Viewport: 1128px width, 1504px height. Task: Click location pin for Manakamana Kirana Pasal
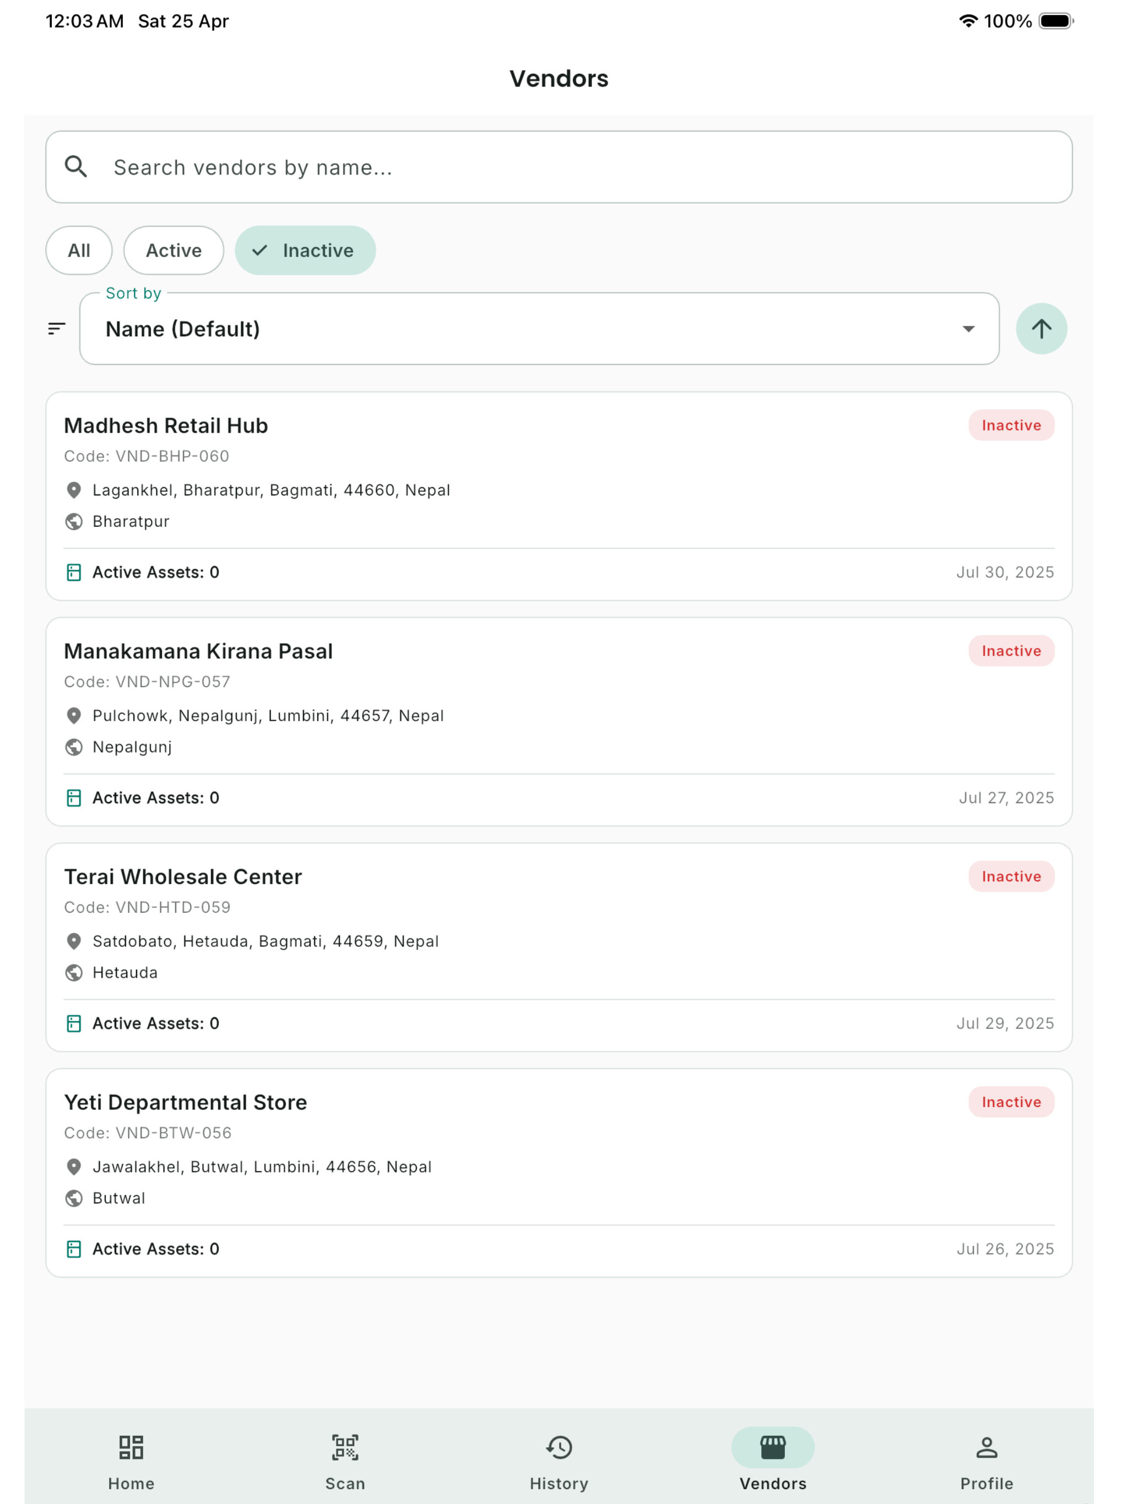74,716
